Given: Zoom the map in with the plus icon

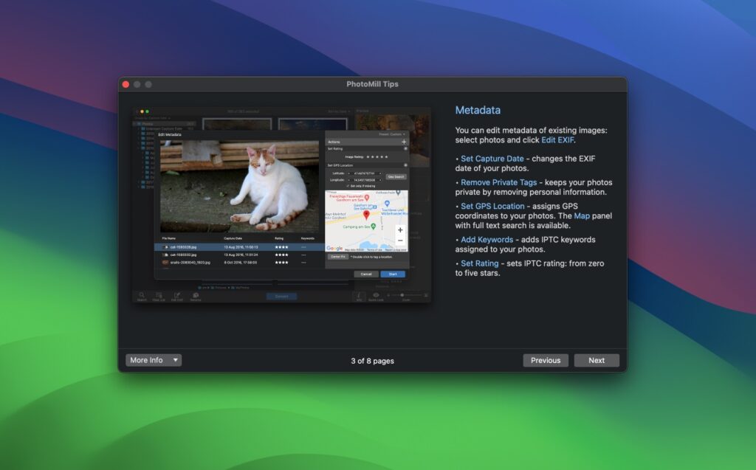Looking at the screenshot, I should point(400,230).
